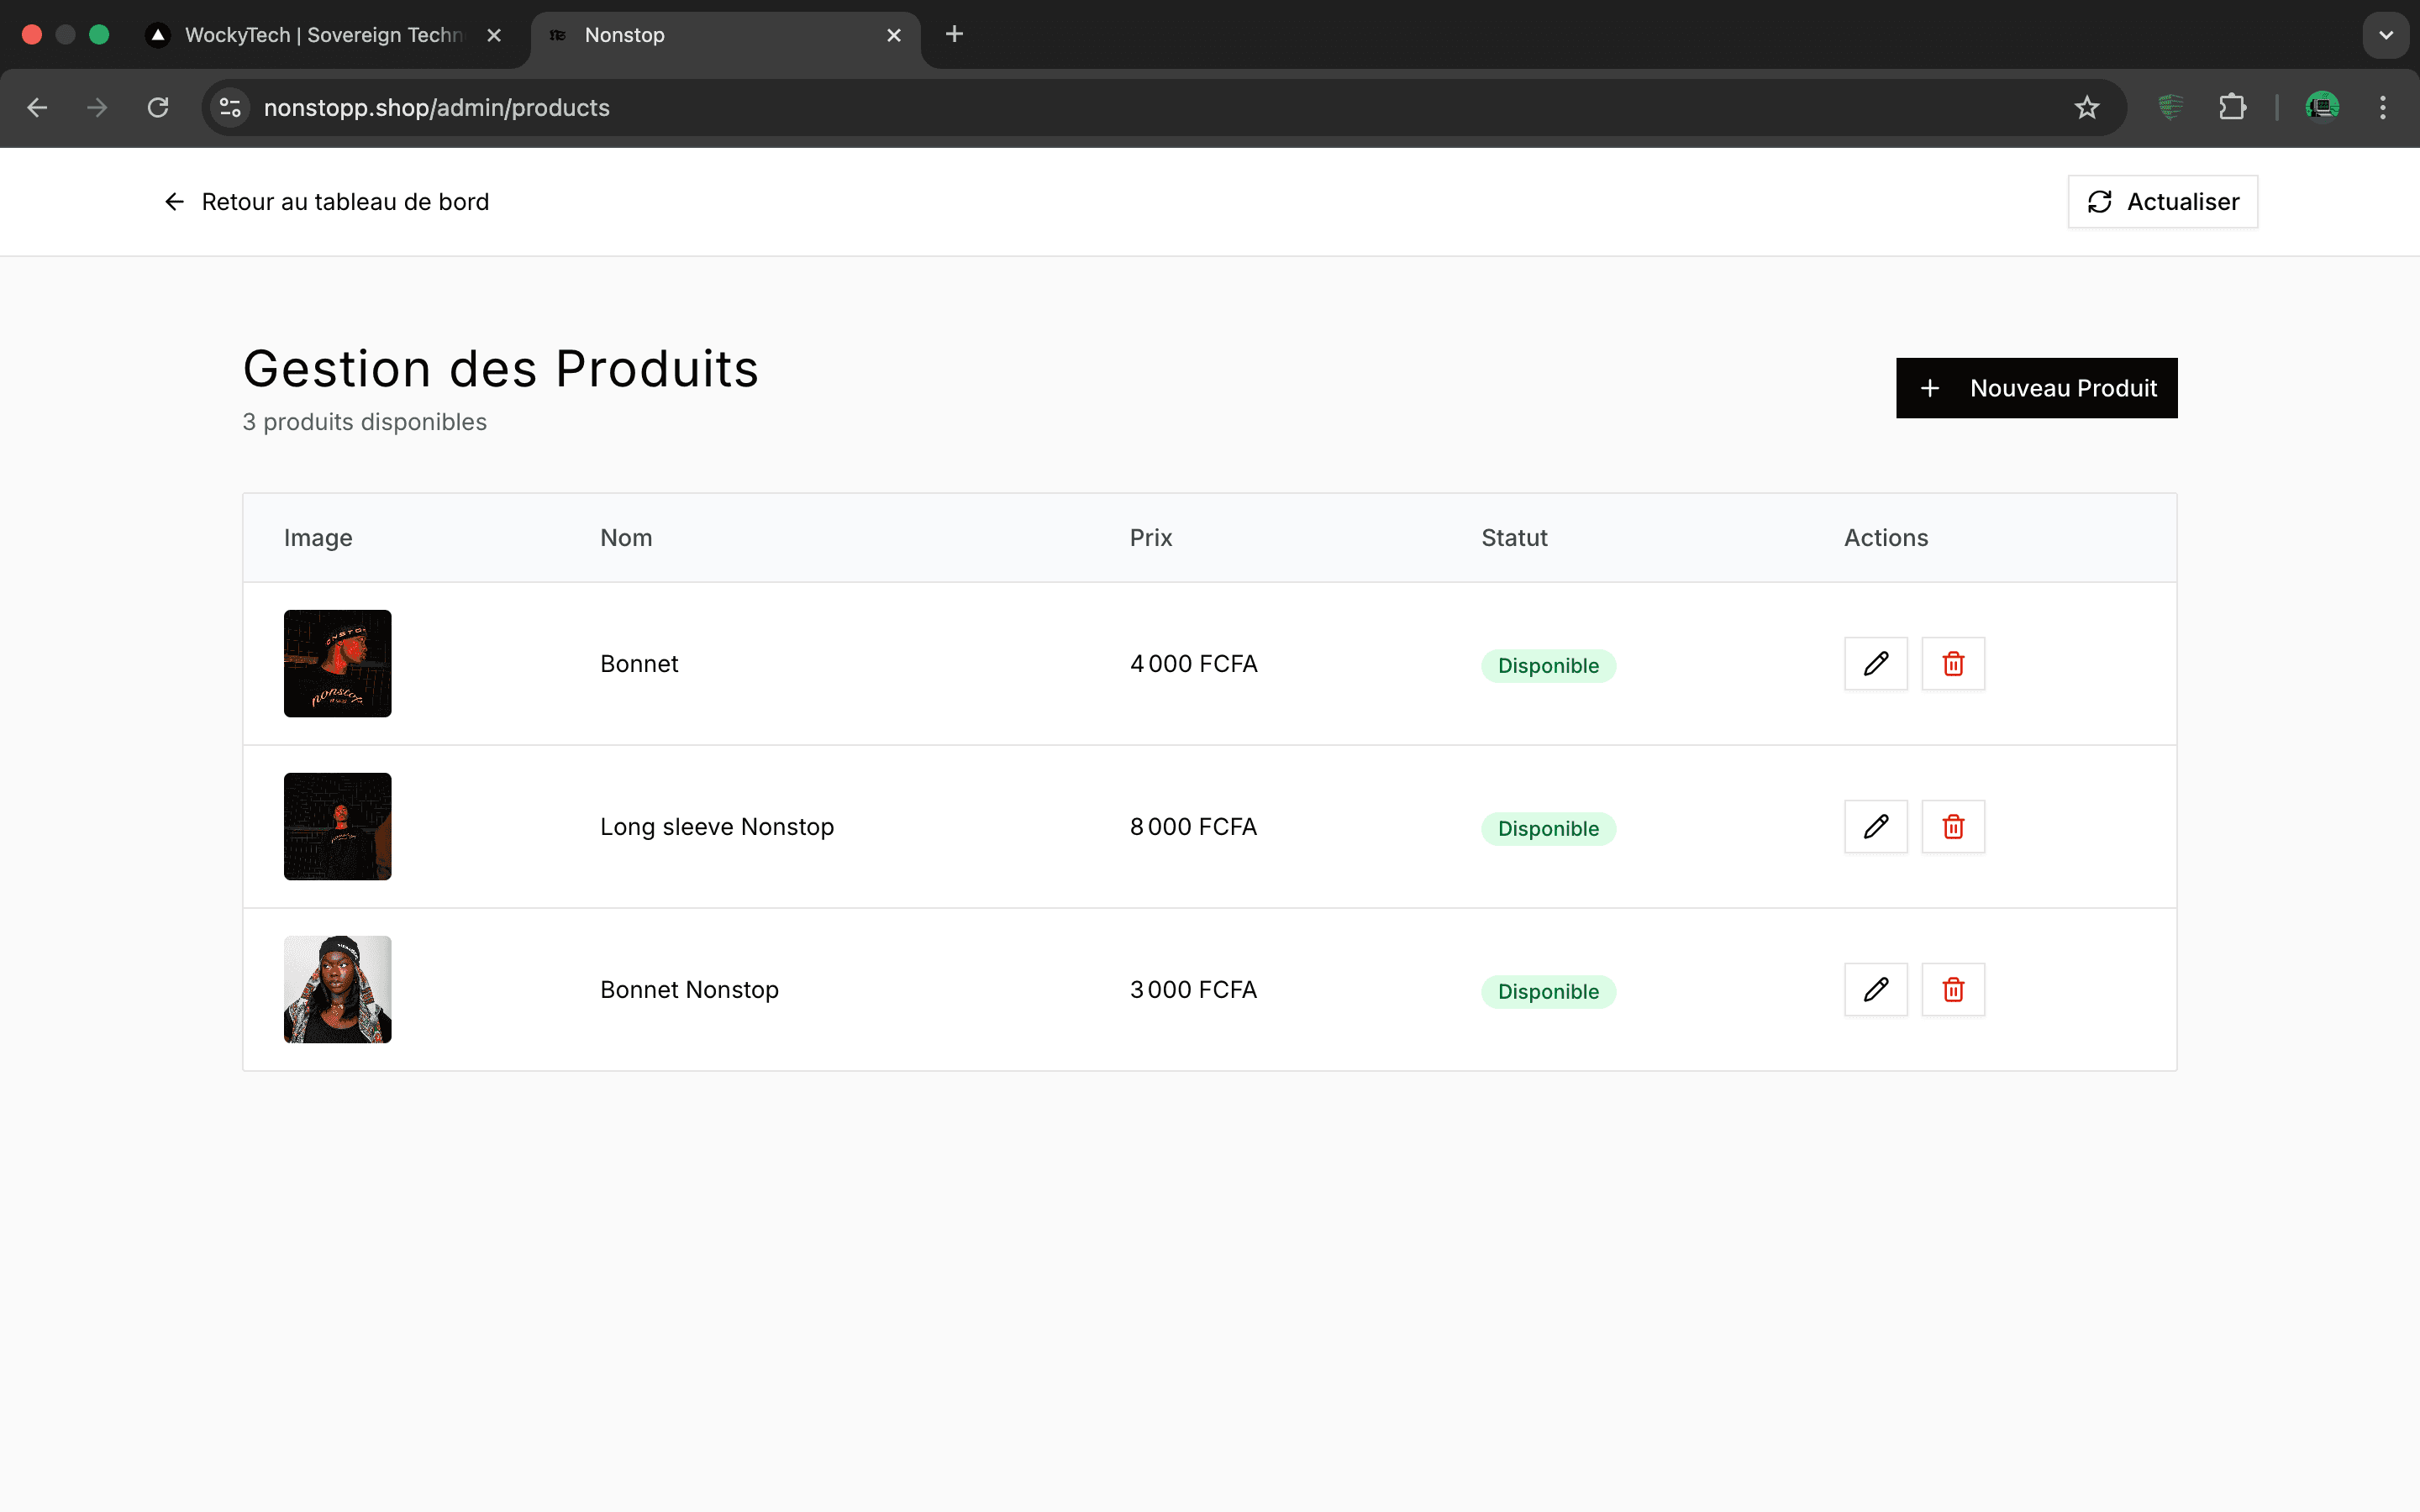View site information icon in address bar
The height and width of the screenshot is (1512, 2420).
[230, 108]
